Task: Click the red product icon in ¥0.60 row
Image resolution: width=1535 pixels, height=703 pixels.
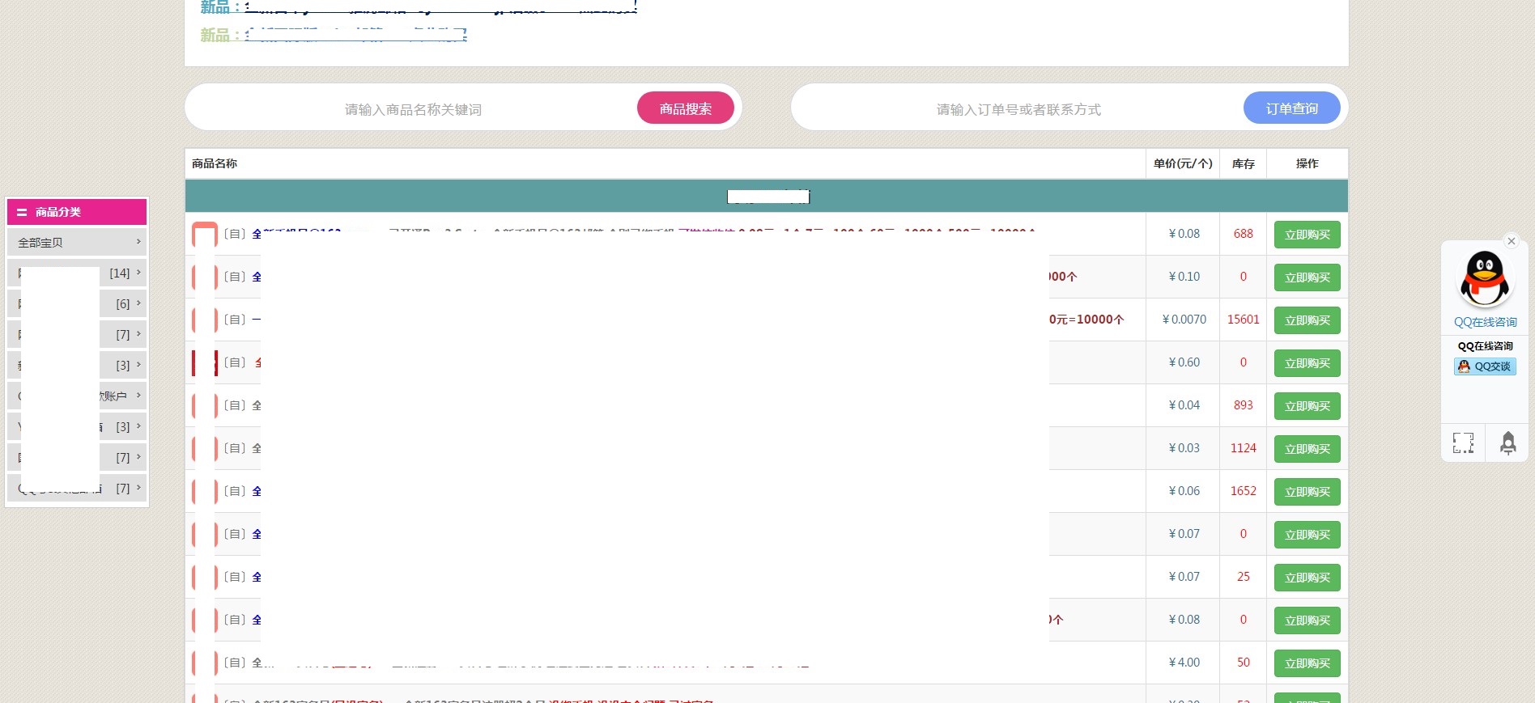Action: point(205,362)
